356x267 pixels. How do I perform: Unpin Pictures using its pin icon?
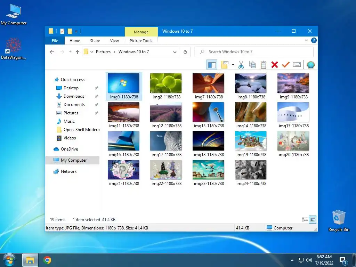point(97,113)
